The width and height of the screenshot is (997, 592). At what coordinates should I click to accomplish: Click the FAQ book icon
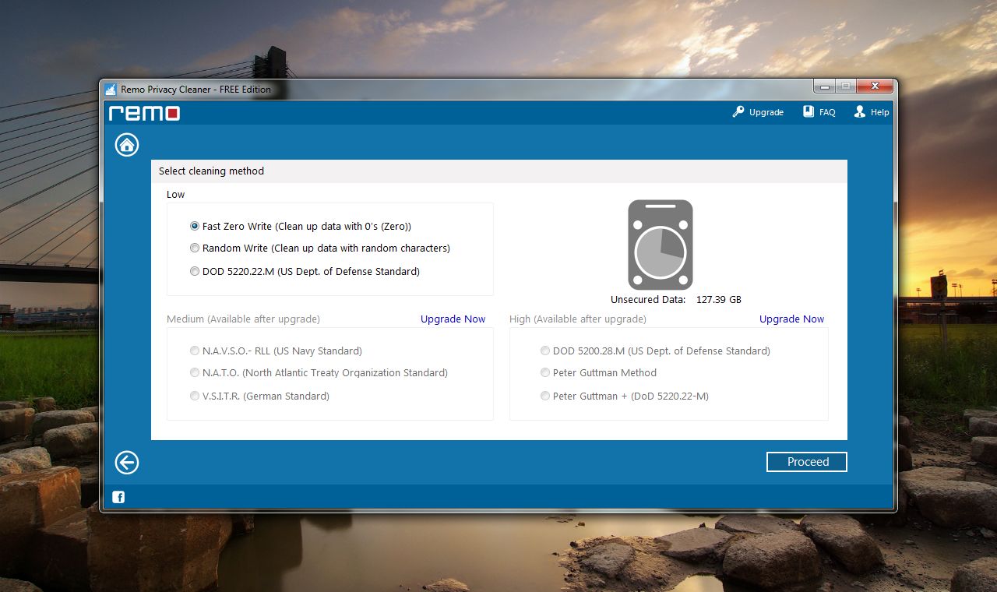coord(809,112)
